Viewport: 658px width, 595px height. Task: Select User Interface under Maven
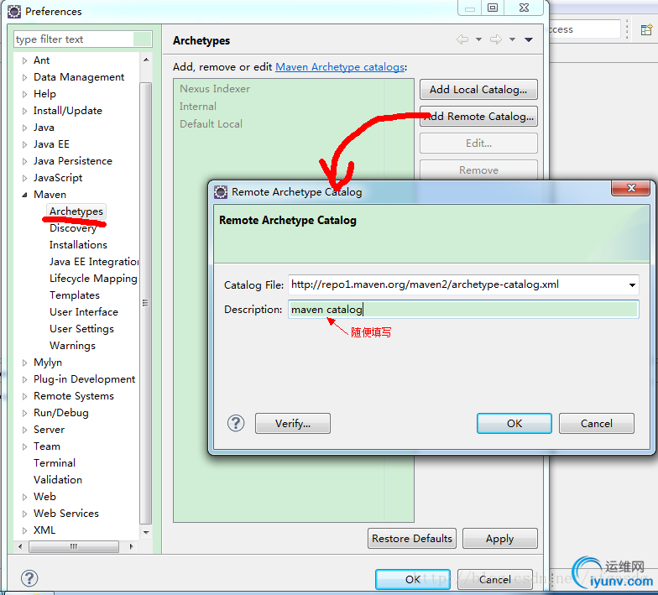pyautogui.click(x=84, y=312)
